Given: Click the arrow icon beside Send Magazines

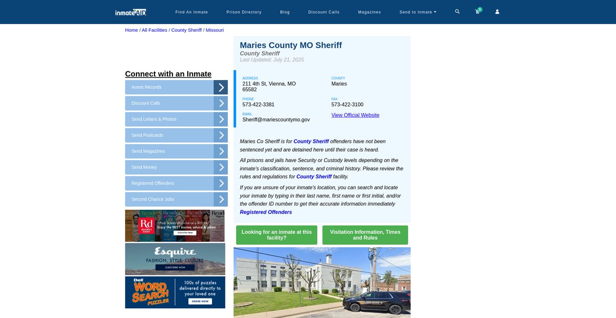Looking at the screenshot, I should (x=221, y=151).
